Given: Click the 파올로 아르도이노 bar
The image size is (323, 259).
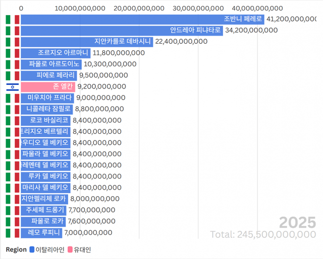Looking at the screenshot, I should [x=51, y=64].
